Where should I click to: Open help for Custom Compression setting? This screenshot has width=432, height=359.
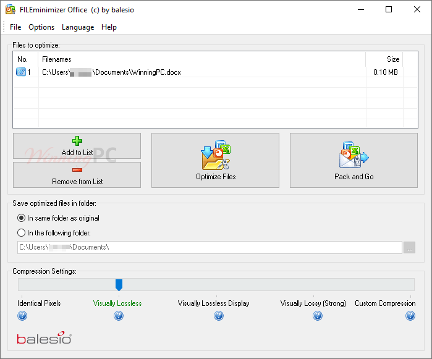point(410,316)
